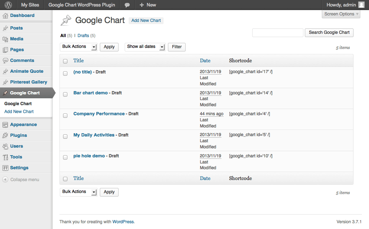Check the My Daily Activities row checkbox
Image resolution: width=369 pixels, height=229 pixels.
coord(65,136)
